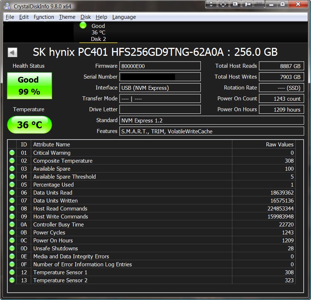Viewport: 311px width, 300px height.
Task: Click the Good 99 % health status button
Action: [x=29, y=86]
